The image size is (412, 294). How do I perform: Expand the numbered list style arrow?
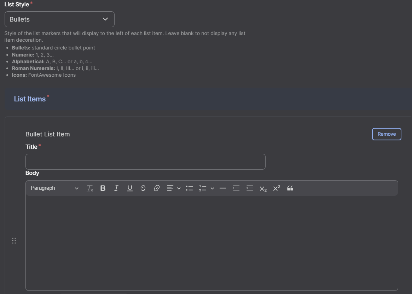point(212,188)
